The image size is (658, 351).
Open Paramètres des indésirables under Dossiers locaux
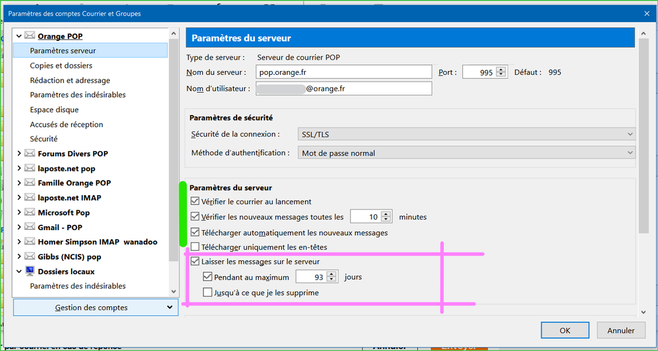point(78,286)
